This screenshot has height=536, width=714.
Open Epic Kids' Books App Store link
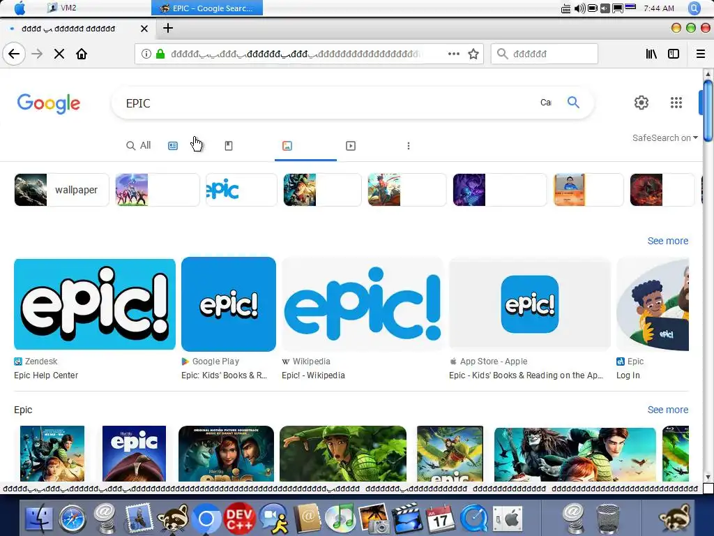526,375
